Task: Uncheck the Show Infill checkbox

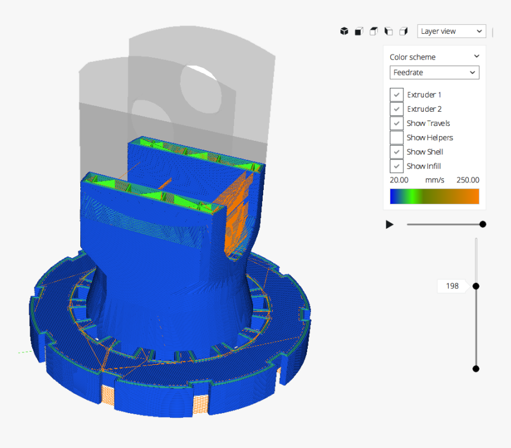Action: [396, 166]
